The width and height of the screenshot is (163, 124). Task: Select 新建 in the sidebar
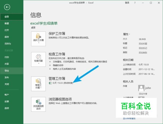[x=12, y=24]
